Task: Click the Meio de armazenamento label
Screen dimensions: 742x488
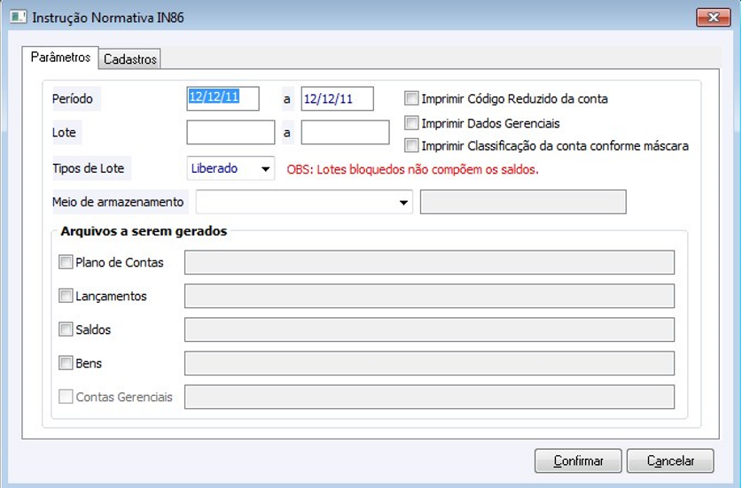Action: pyautogui.click(x=118, y=202)
